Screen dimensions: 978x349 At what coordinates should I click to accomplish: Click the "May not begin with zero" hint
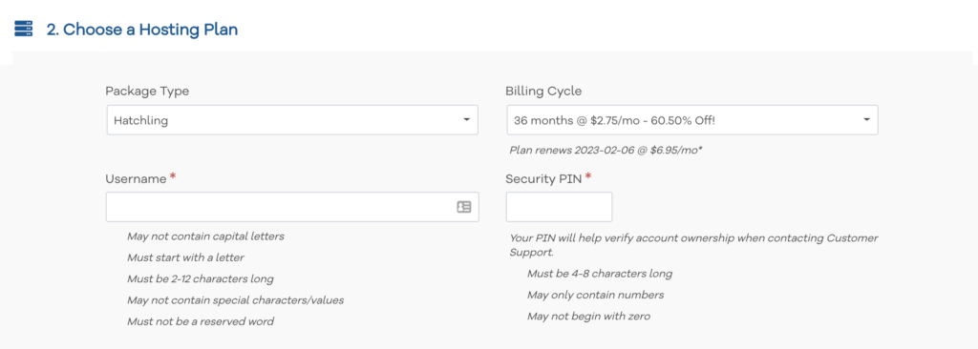588,317
